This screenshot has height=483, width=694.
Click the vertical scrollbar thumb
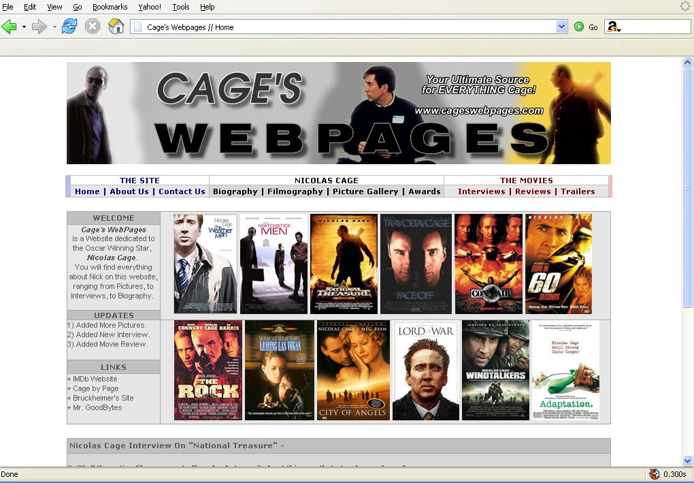(x=687, y=187)
